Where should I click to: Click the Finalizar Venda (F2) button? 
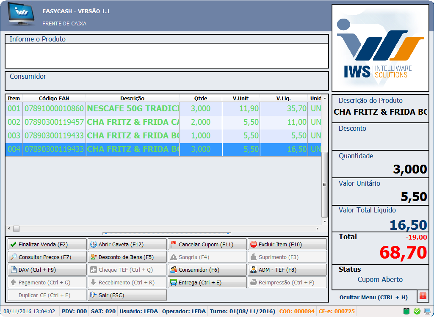47,244
